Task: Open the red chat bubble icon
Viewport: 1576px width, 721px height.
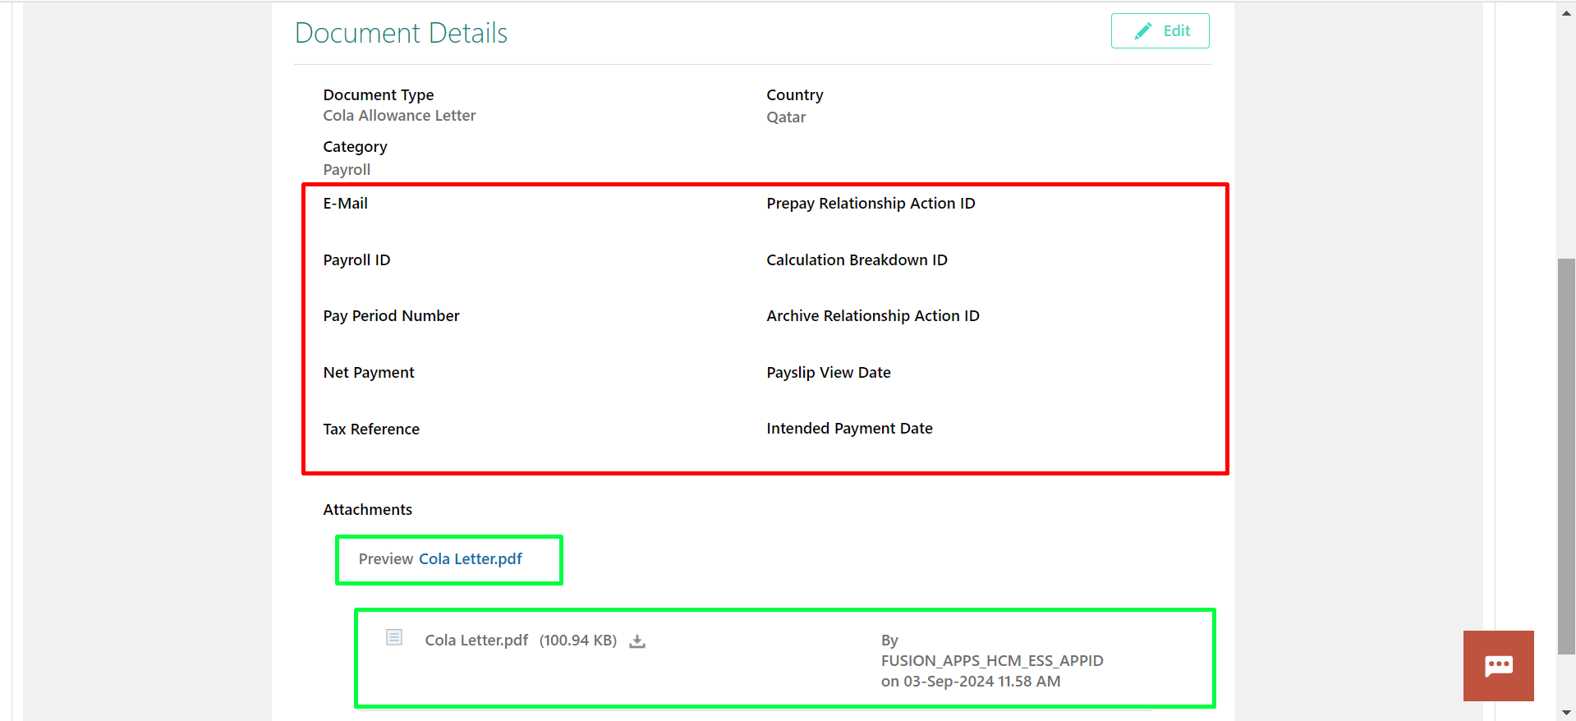Action: coord(1498,666)
